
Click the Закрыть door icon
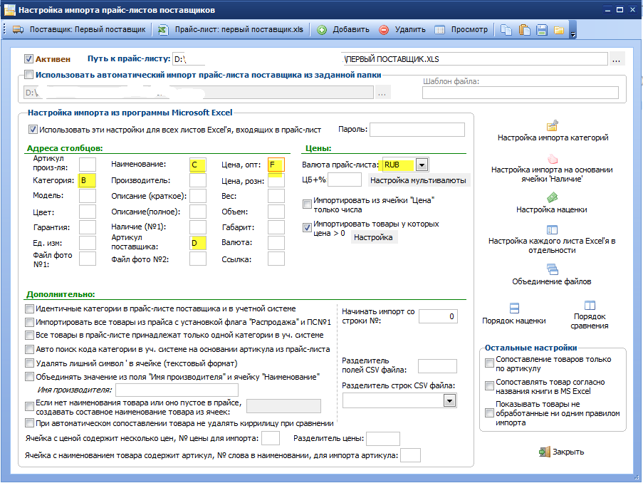click(545, 452)
